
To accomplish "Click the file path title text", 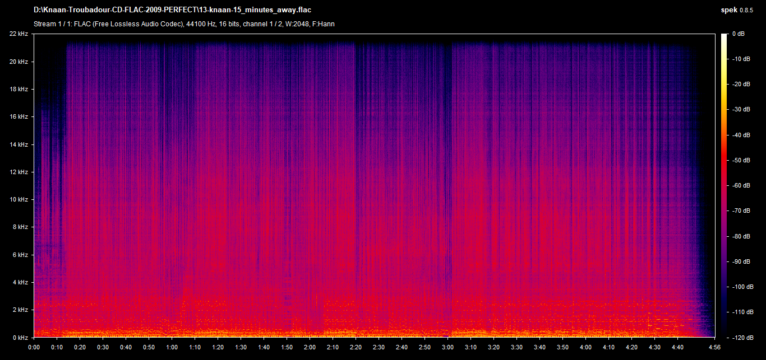I will (172, 10).
